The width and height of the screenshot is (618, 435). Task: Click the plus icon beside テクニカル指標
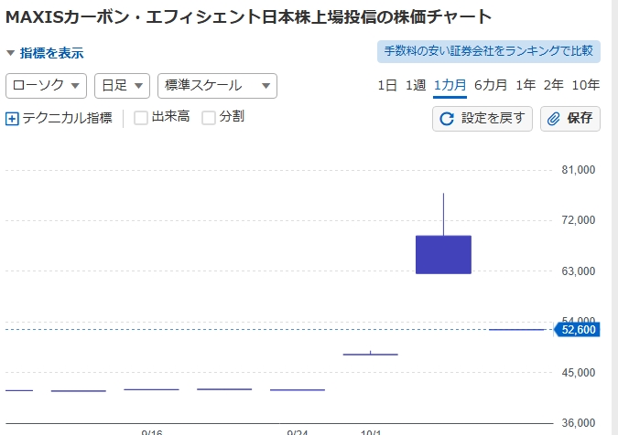point(12,118)
